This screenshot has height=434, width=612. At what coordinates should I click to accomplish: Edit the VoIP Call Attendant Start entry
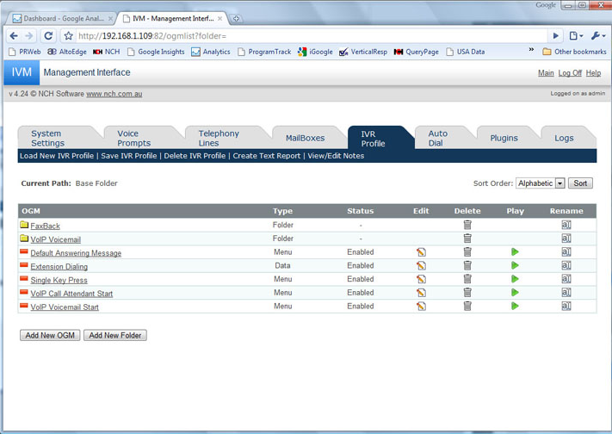pyautogui.click(x=421, y=293)
